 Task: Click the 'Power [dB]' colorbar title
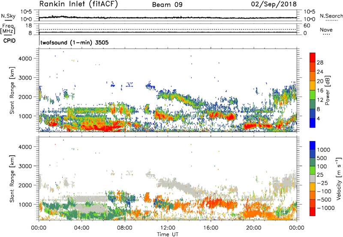coord(328,90)
